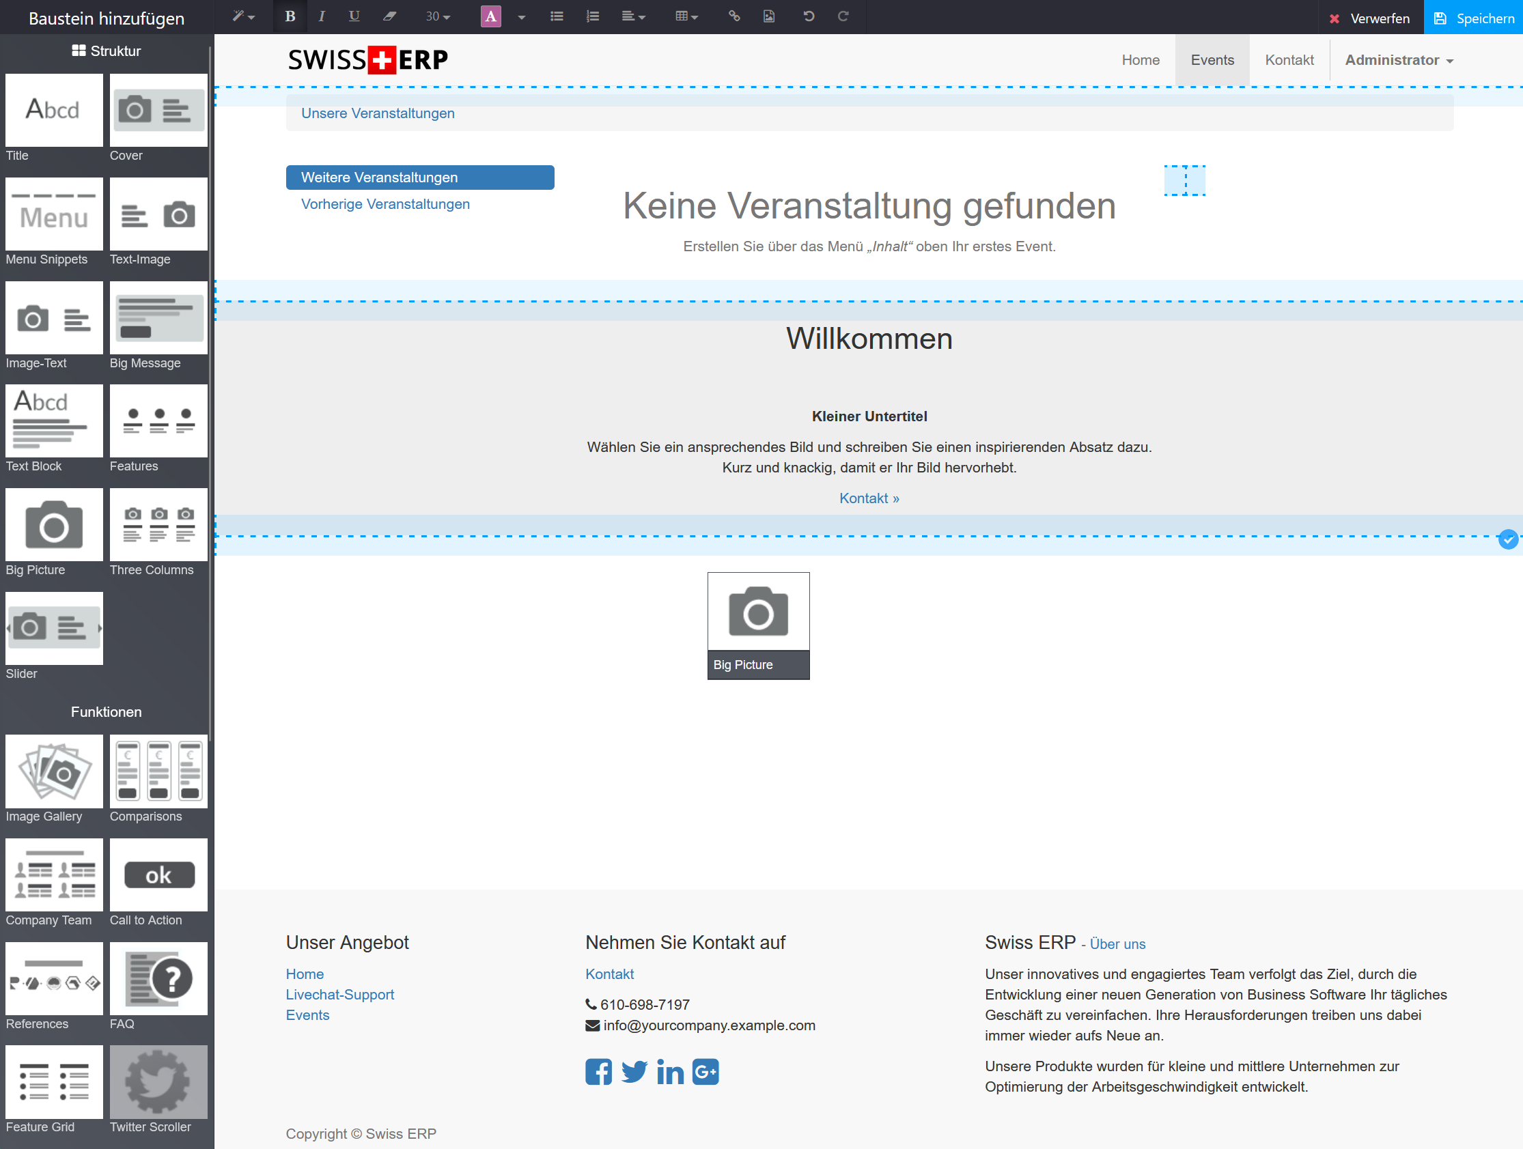This screenshot has height=1149, width=1523.
Task: Select the Big Picture snippet thumbnail
Action: click(54, 524)
